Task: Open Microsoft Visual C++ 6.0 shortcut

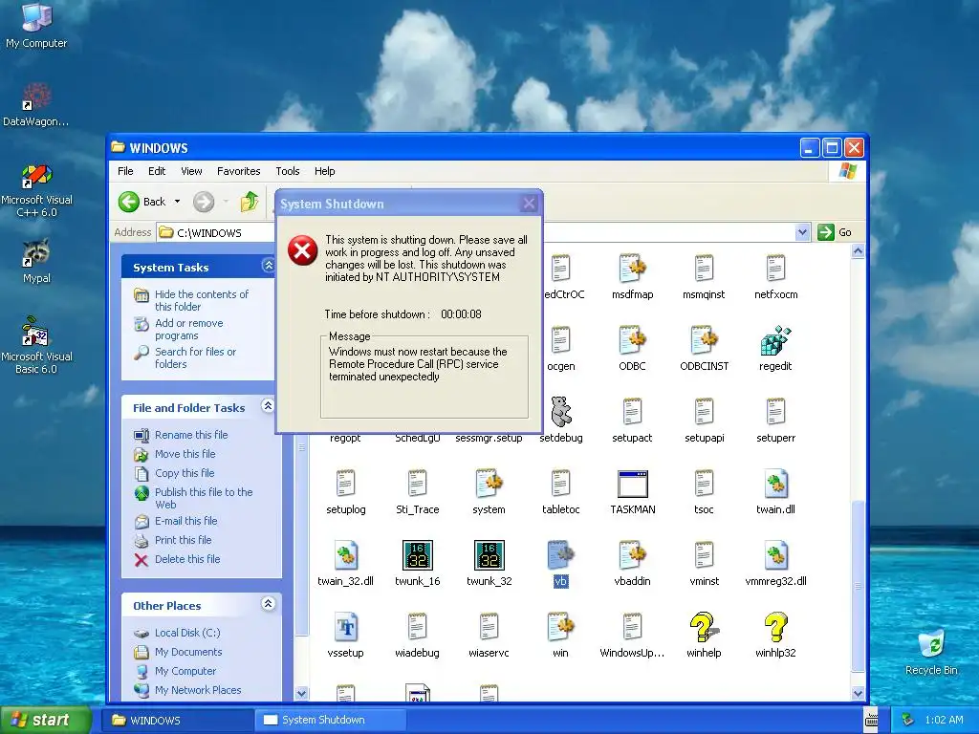Action: (37, 190)
